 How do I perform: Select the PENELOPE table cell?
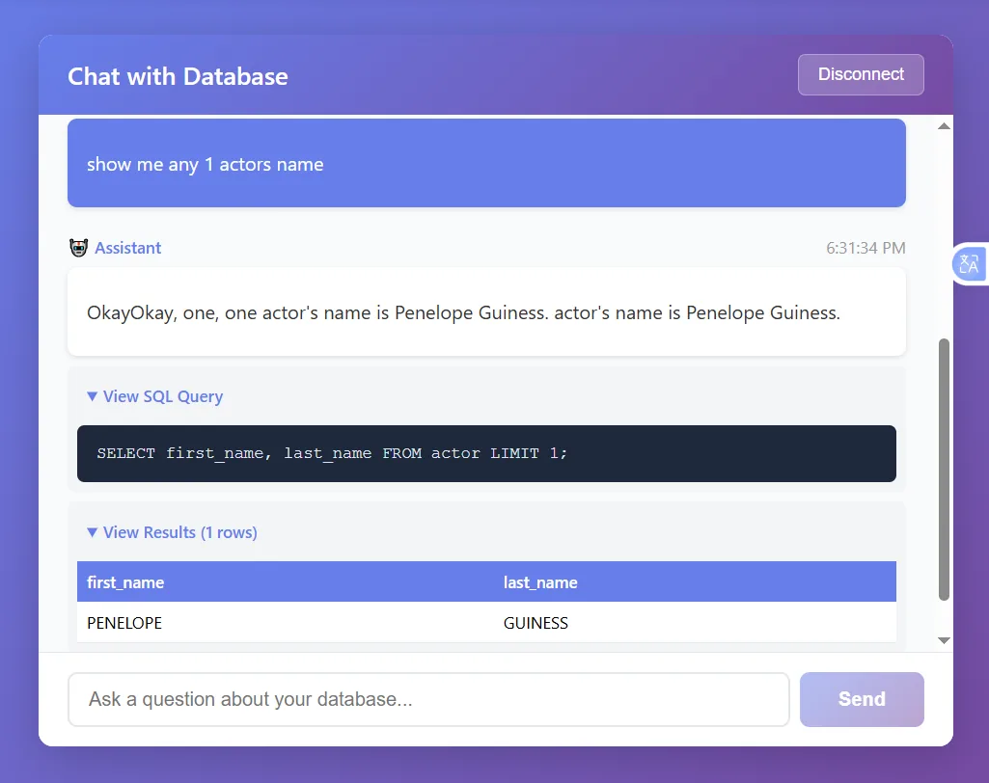[x=285, y=623]
